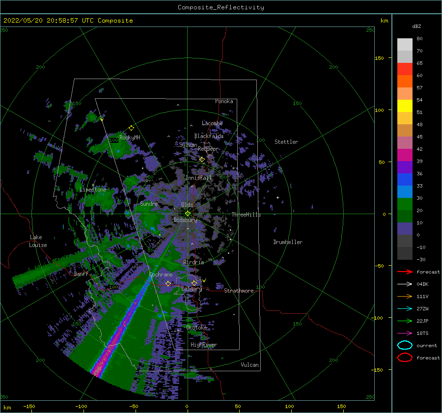
Task: Click the cyan current ellipse icon
Action: (x=405, y=345)
